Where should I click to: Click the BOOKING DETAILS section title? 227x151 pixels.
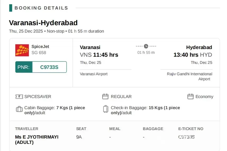(41, 8)
